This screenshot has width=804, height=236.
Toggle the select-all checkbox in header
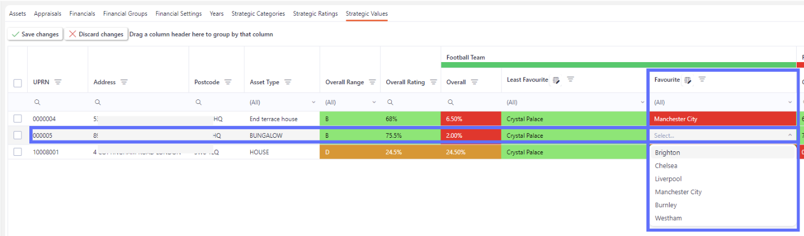pos(18,83)
